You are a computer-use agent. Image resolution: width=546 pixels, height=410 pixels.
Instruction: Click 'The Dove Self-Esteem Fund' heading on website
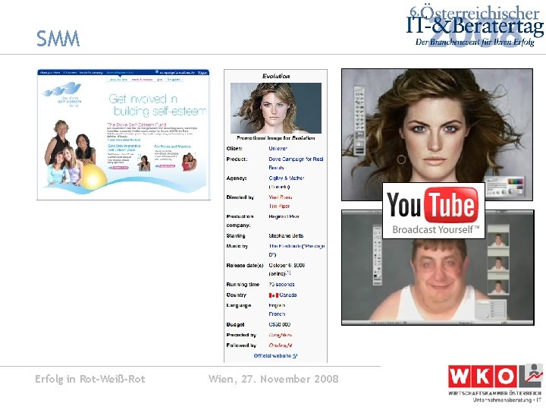[x=136, y=125]
